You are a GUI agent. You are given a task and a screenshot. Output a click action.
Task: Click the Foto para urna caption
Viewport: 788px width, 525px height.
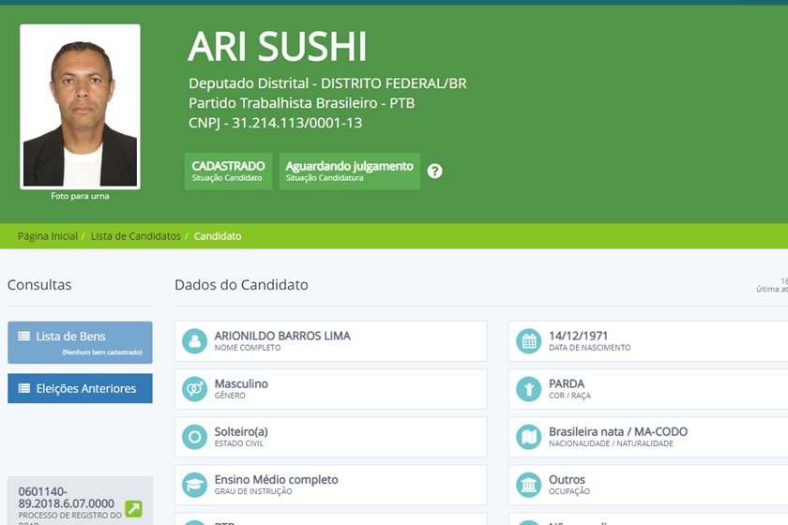pyautogui.click(x=80, y=196)
